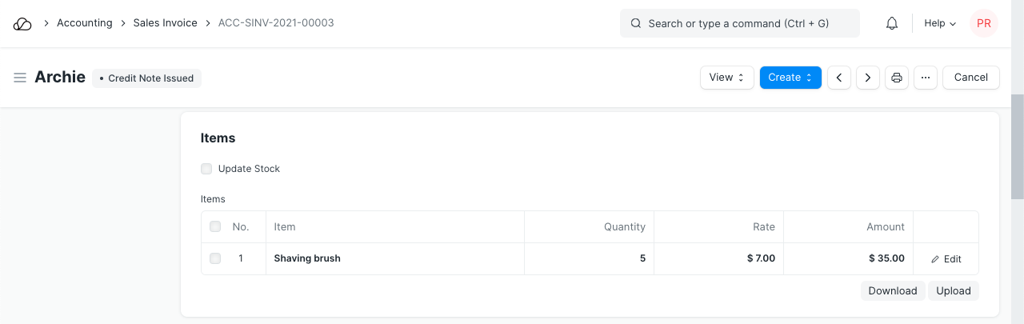Image resolution: width=1024 pixels, height=324 pixels.
Task: Navigate to Accounting breadcrumb
Action: [x=84, y=23]
